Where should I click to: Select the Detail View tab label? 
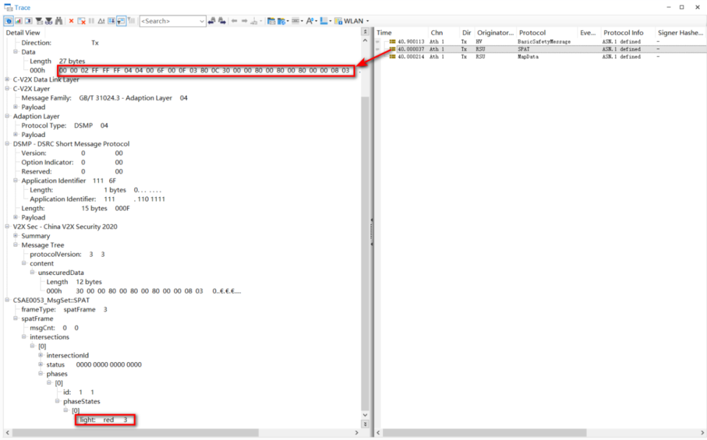point(23,33)
